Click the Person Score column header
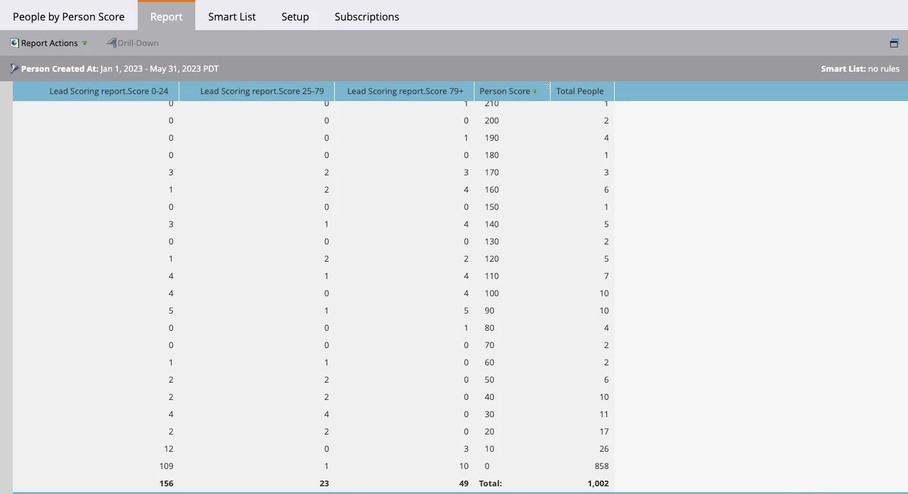Screen dimensions: 908x494 (x=512, y=91)
